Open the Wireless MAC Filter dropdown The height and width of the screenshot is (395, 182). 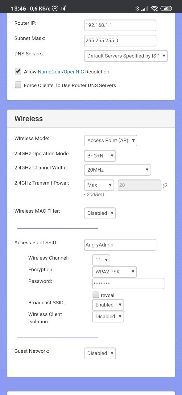tap(100, 213)
